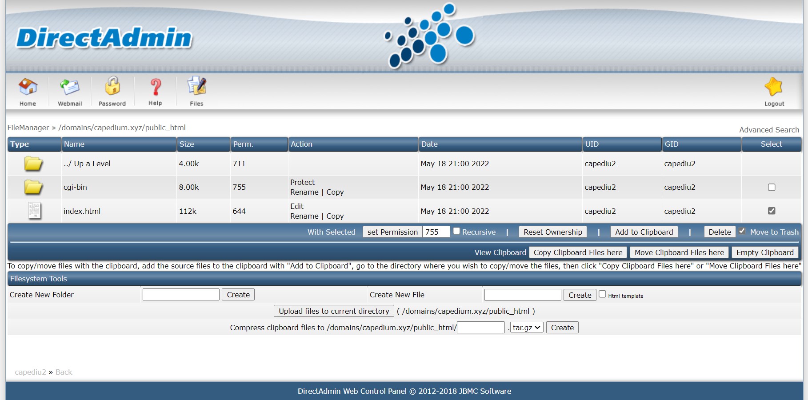Enable the Recursive checkbox
Image resolution: width=808 pixels, height=400 pixels.
click(x=456, y=231)
